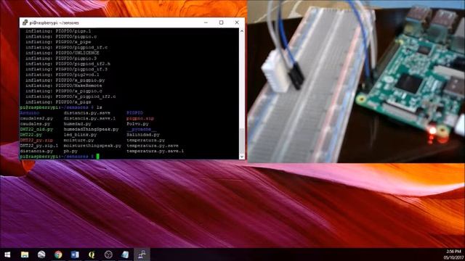
Task: Click red 'pigpio.zip' in terminal listing
Action: tap(140, 118)
